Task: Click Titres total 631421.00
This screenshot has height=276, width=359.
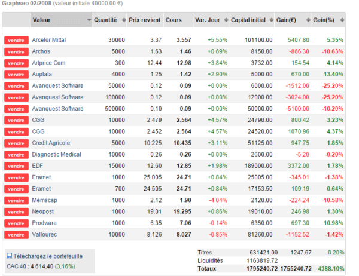Action: [263, 253]
